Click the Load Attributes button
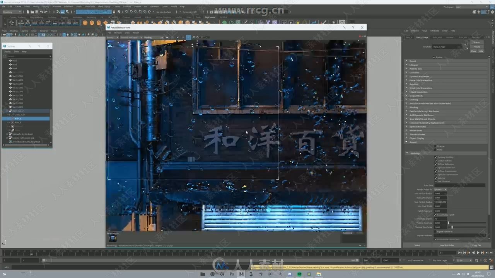 [x=447, y=245]
